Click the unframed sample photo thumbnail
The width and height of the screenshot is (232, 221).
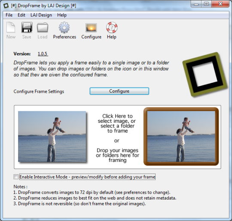[x=52, y=136]
